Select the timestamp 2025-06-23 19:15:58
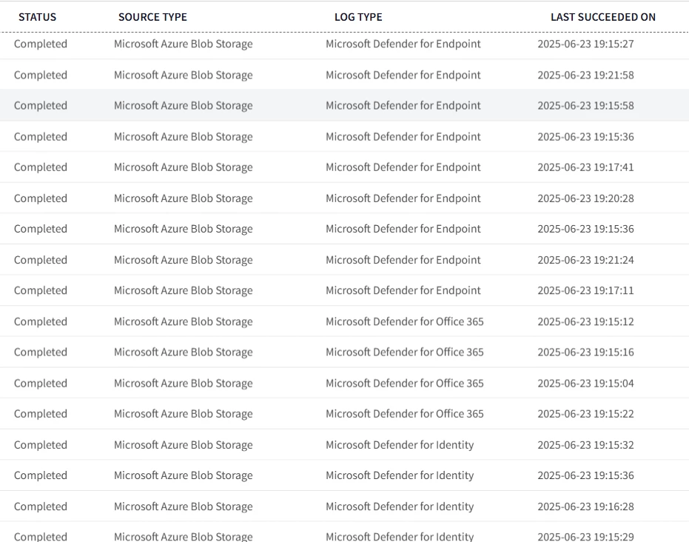Screen dimensions: 689x542 [x=585, y=105]
